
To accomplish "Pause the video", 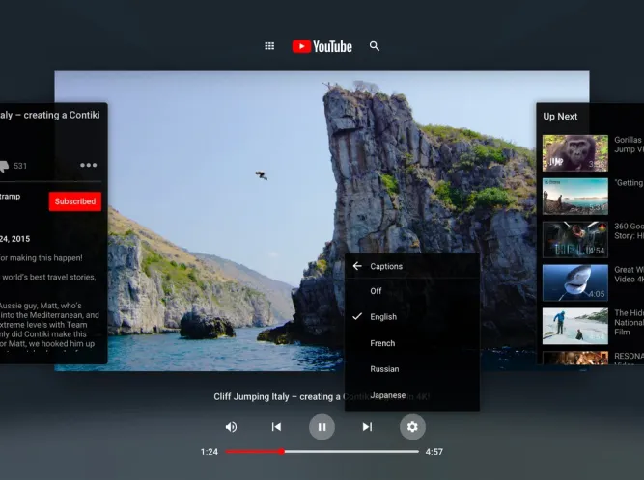I will tap(322, 427).
